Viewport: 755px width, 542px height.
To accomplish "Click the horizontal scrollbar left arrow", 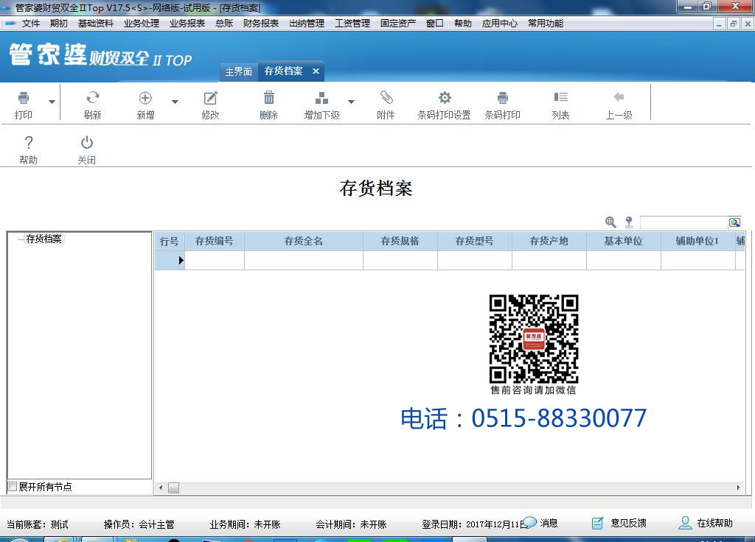I will click(x=161, y=488).
